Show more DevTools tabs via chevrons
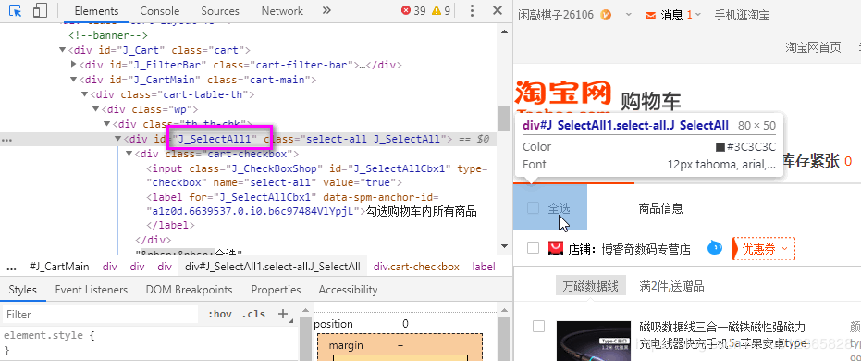The width and height of the screenshot is (861, 361). pos(326,10)
